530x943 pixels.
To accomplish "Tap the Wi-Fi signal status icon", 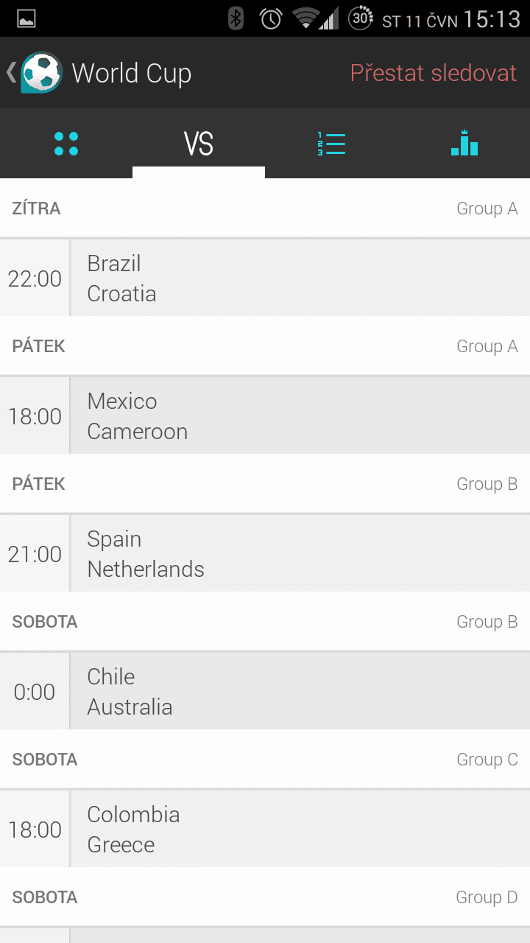I will [304, 18].
